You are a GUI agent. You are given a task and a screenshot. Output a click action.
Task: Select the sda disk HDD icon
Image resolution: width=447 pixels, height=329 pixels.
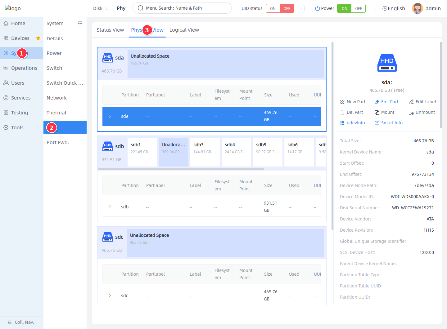(x=108, y=58)
